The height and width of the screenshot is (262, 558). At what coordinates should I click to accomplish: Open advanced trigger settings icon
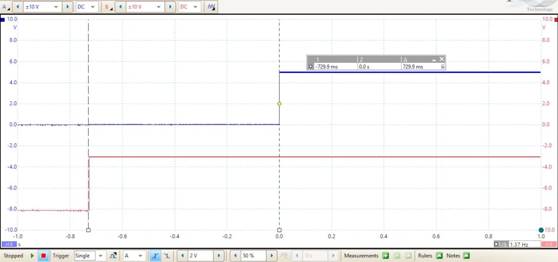point(113,256)
